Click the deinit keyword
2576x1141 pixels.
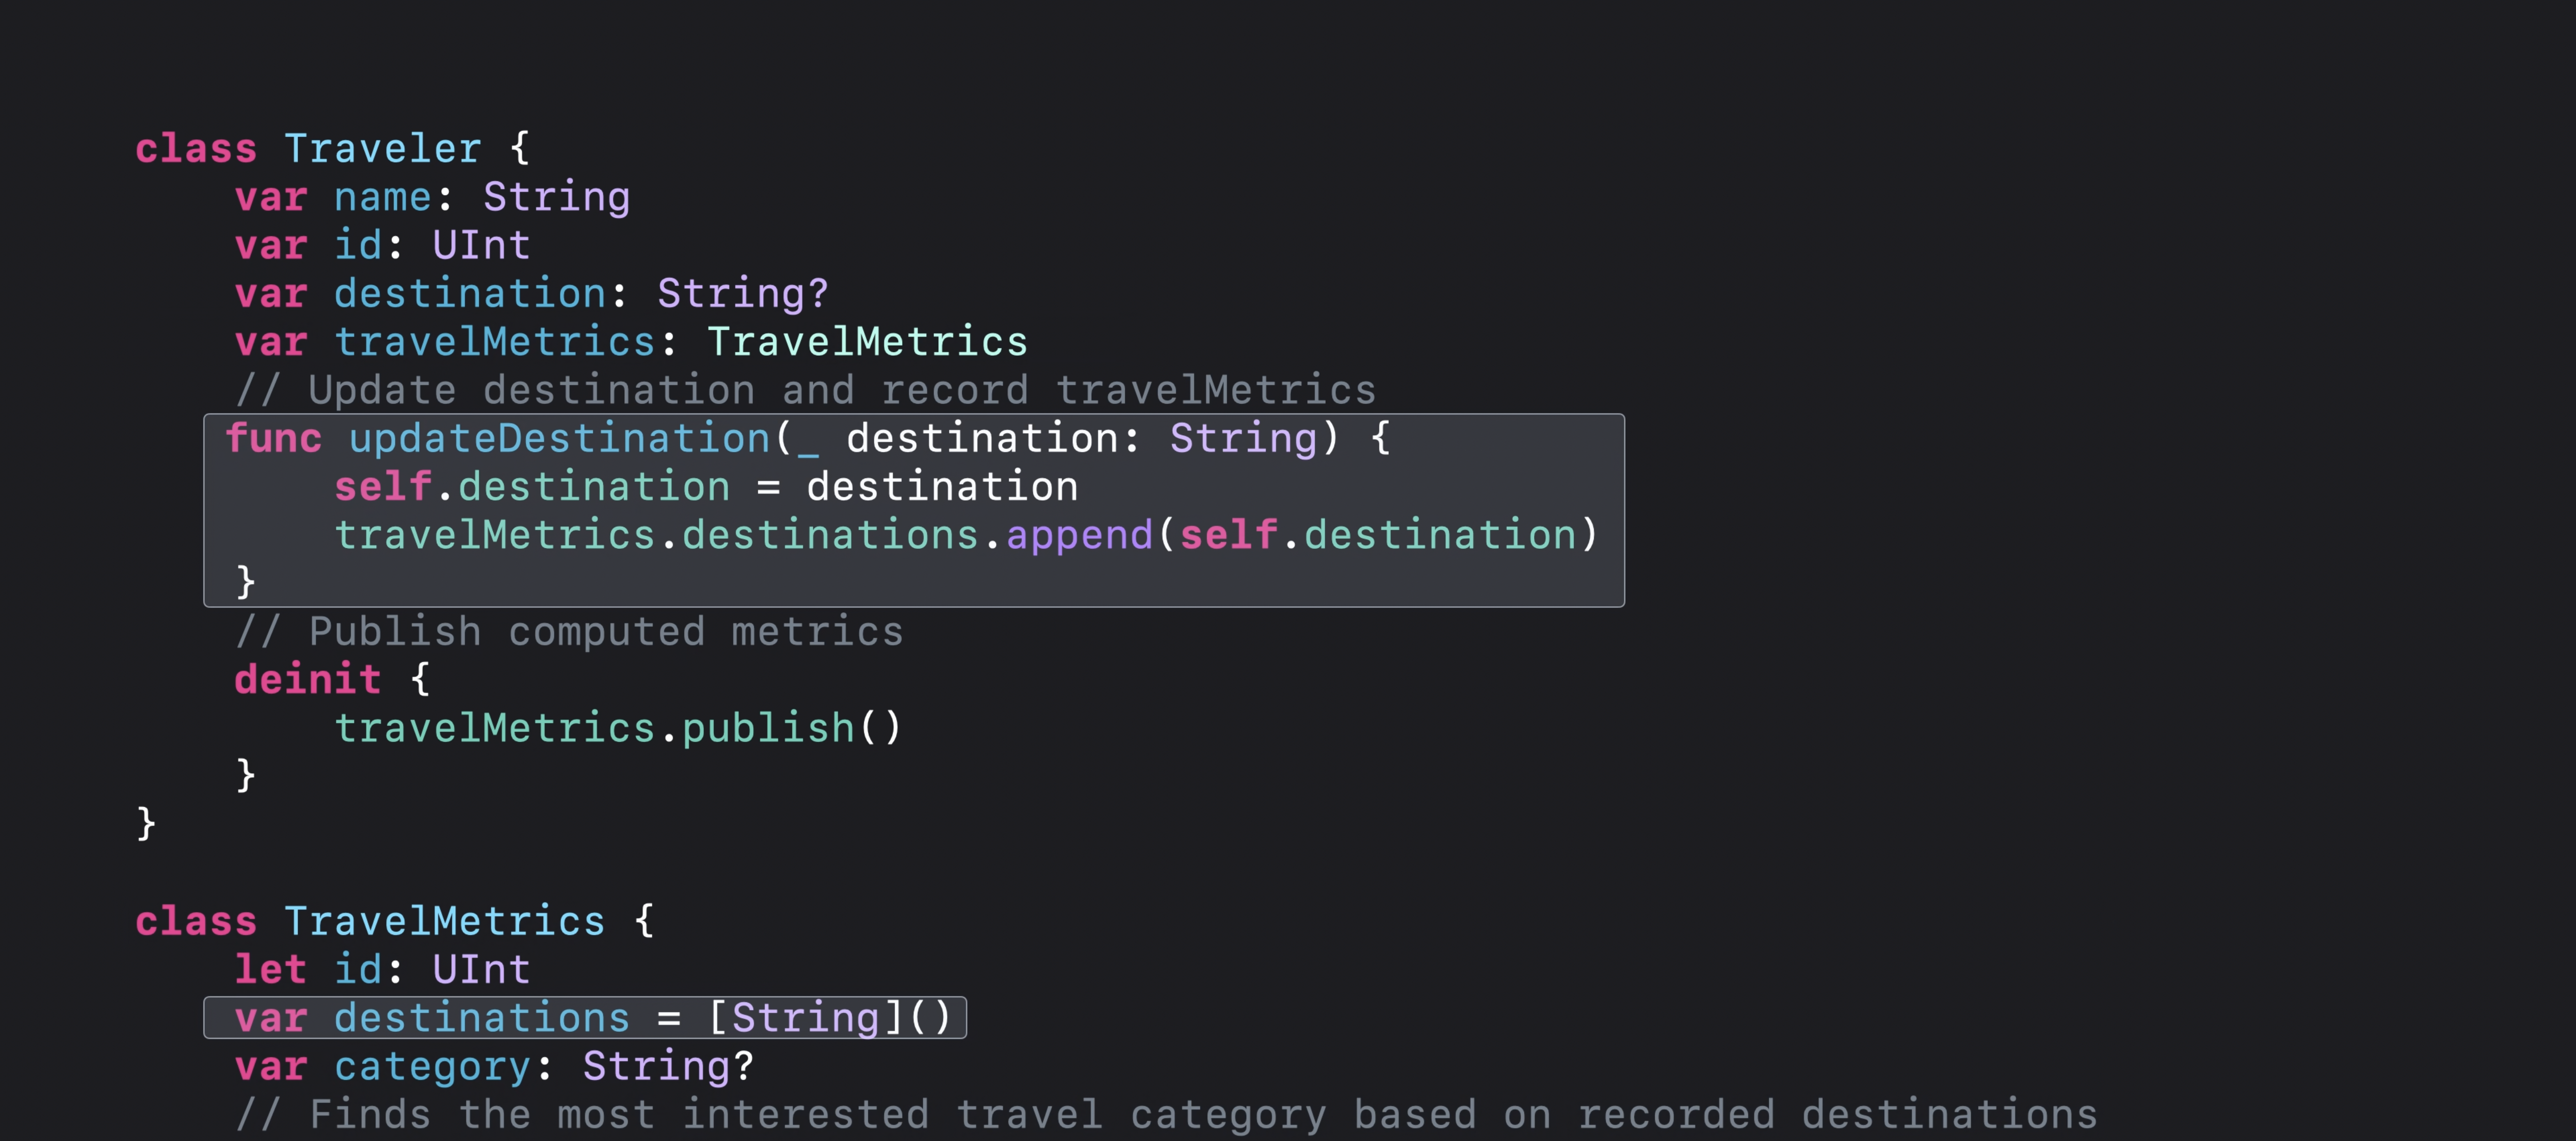tap(307, 680)
